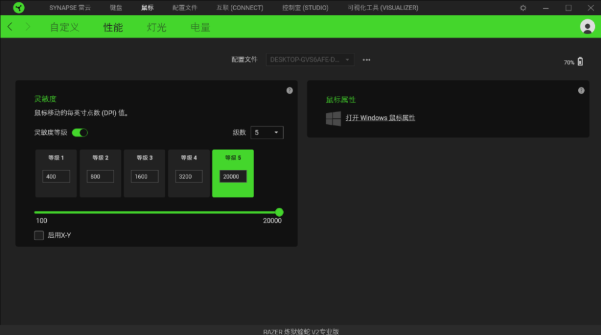Screen dimensions: 601x335
Task: Click the 鼠标属性 section heading
Action: (x=341, y=100)
